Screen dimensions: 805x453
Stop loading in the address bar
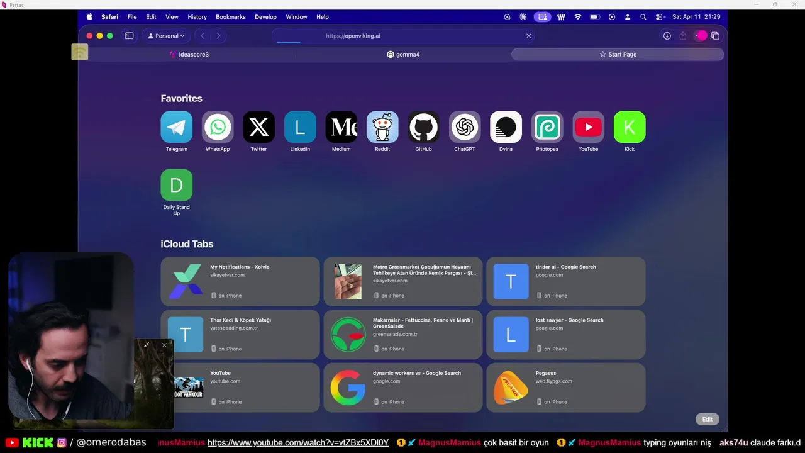529,36
